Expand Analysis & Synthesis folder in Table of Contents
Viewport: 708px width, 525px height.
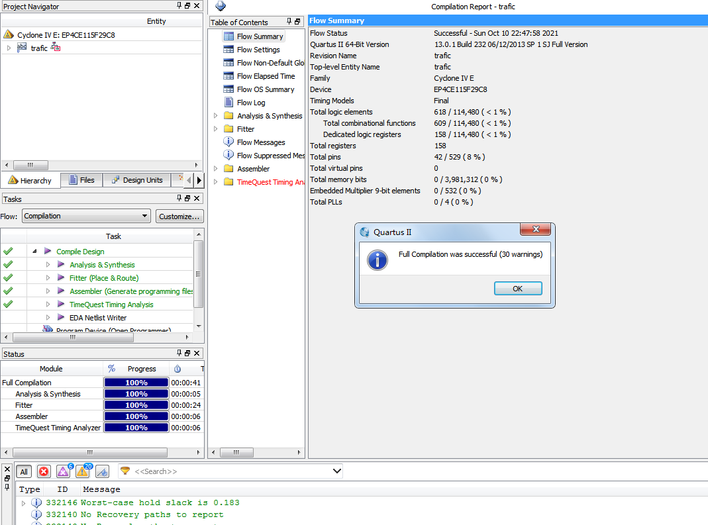215,116
